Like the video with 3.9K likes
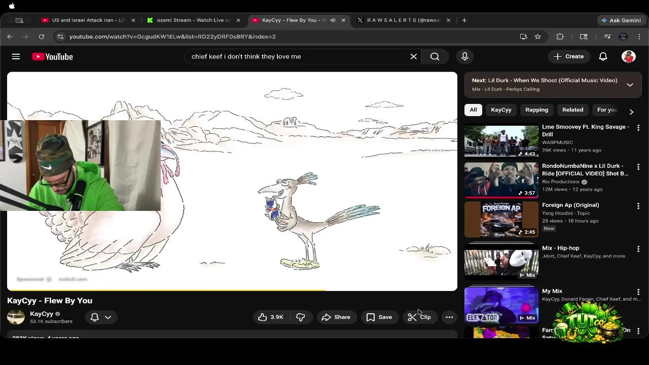 (271, 317)
